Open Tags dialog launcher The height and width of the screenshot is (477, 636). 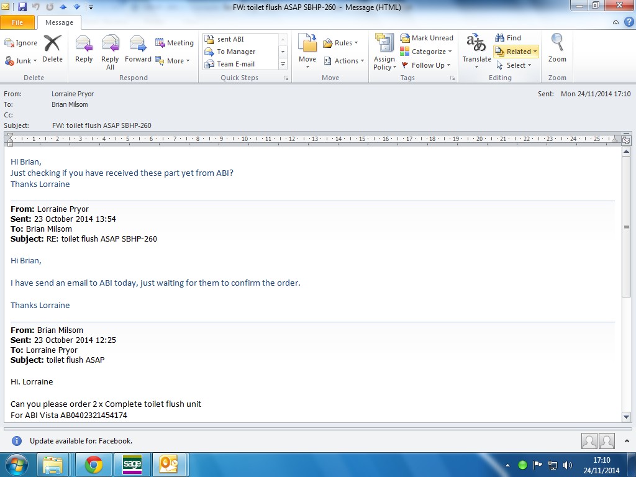(452, 78)
